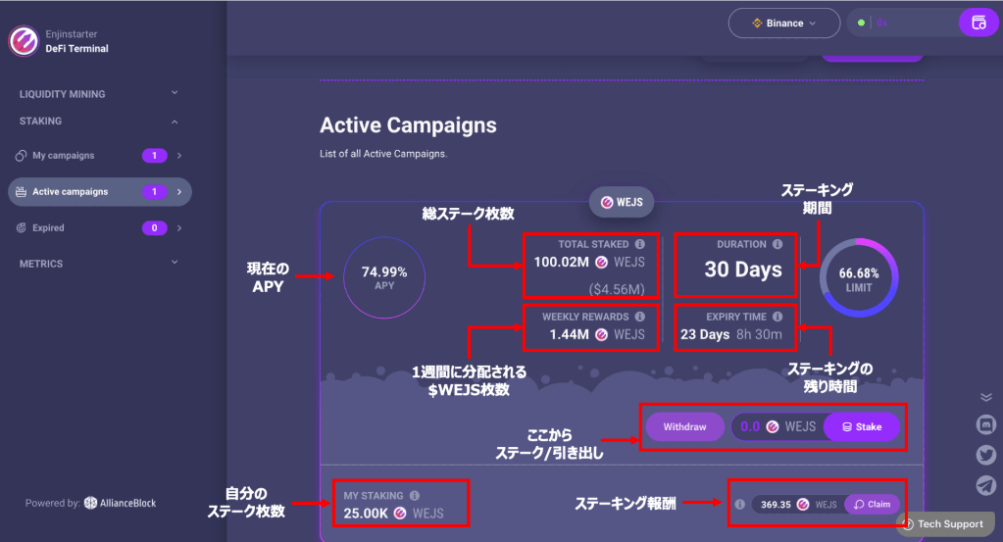The image size is (1003, 542).
Task: Click the Weekly Rewards info icon
Action: [639, 317]
